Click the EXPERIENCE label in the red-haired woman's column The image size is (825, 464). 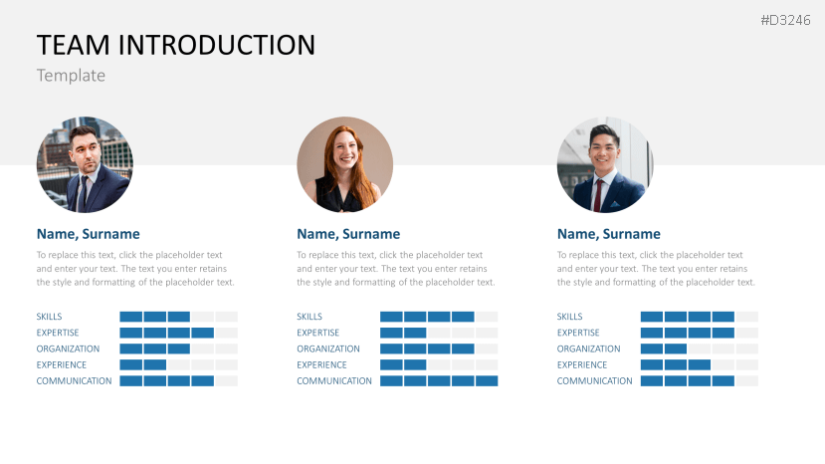coord(321,365)
